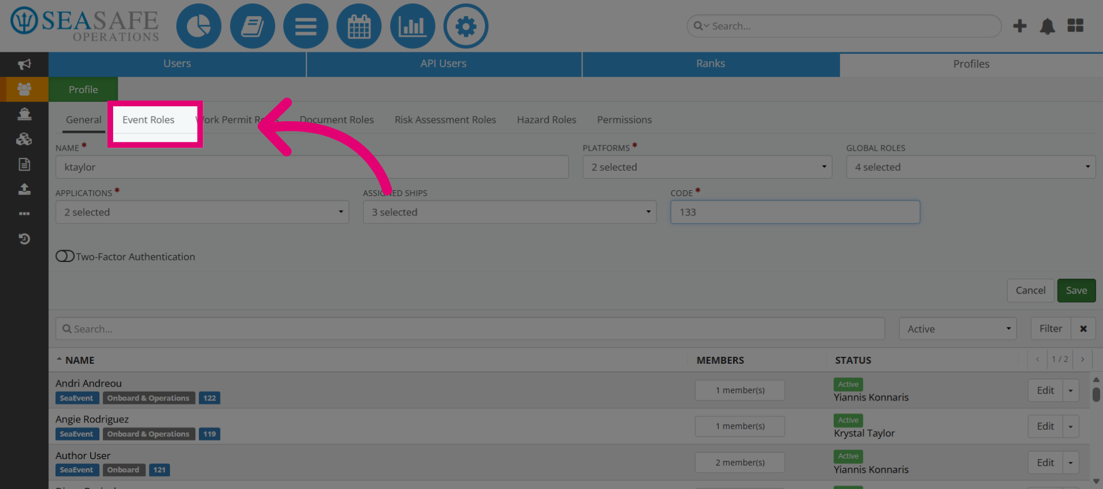Viewport: 1103px width, 489px height.
Task: Open the Risk Assessment Roles sub-tab
Action: (445, 120)
